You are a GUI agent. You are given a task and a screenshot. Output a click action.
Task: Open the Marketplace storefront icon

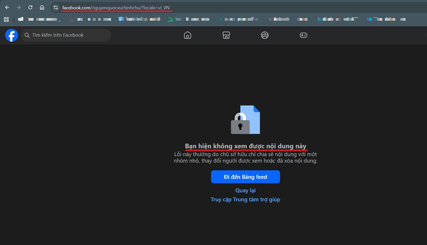click(x=226, y=35)
